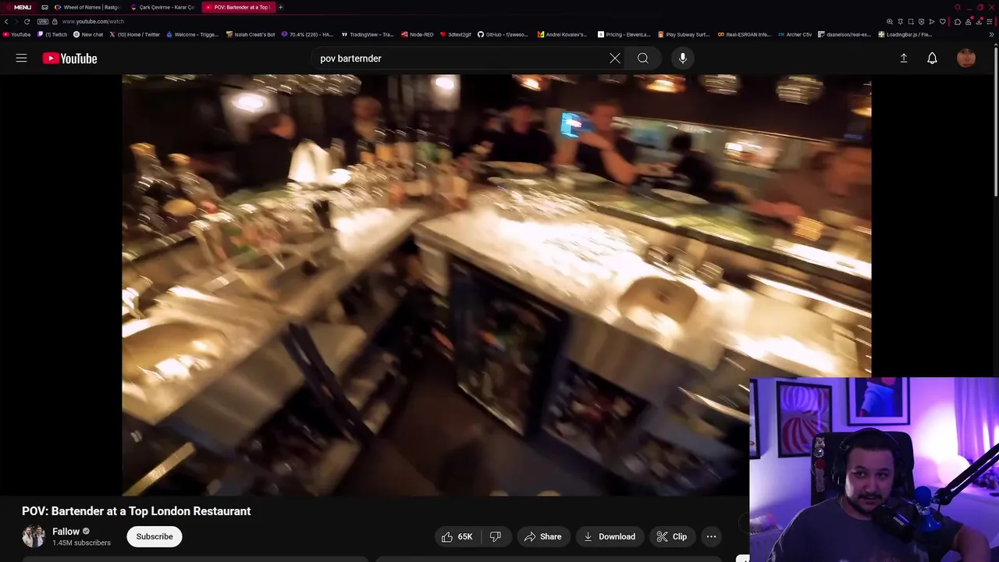Switch to the Çark Çevirme tab

[162, 7]
